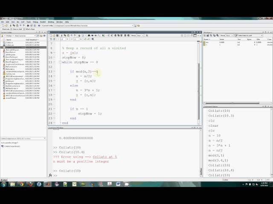
Task: Open the File menu
Action: click(x=3, y=22)
